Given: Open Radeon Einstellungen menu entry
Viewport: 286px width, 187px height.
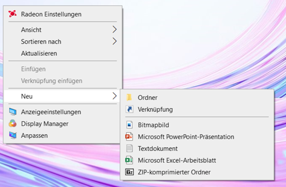Looking at the screenshot, I should [x=63, y=14].
